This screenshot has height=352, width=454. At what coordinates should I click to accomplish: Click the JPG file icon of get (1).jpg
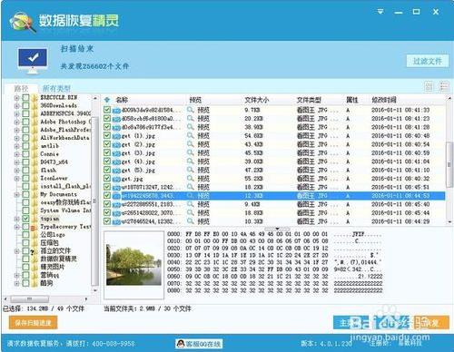[116, 136]
